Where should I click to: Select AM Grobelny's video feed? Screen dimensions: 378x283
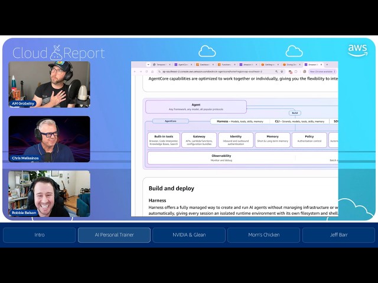[50, 84]
